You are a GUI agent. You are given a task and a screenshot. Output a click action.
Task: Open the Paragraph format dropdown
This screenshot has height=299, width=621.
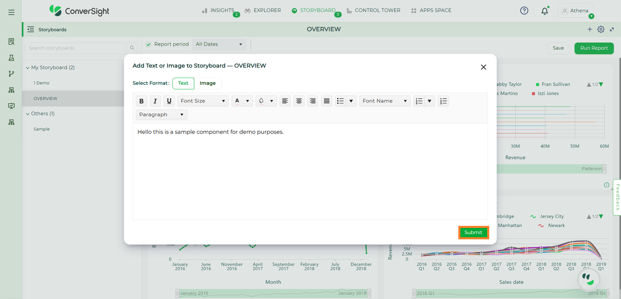[x=161, y=115]
